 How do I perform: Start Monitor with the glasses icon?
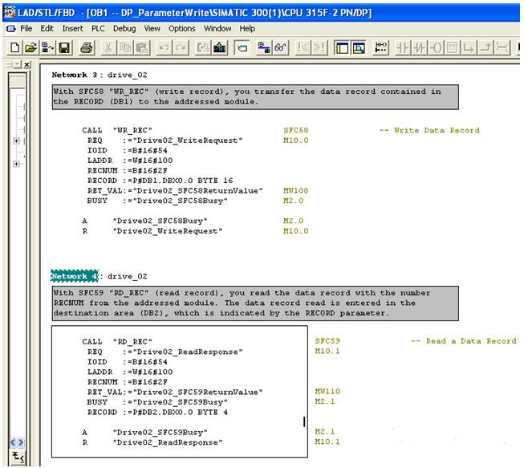point(280,48)
